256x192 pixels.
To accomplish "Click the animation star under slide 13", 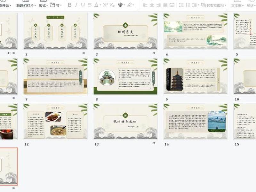I will pyautogui.click(x=154, y=143).
